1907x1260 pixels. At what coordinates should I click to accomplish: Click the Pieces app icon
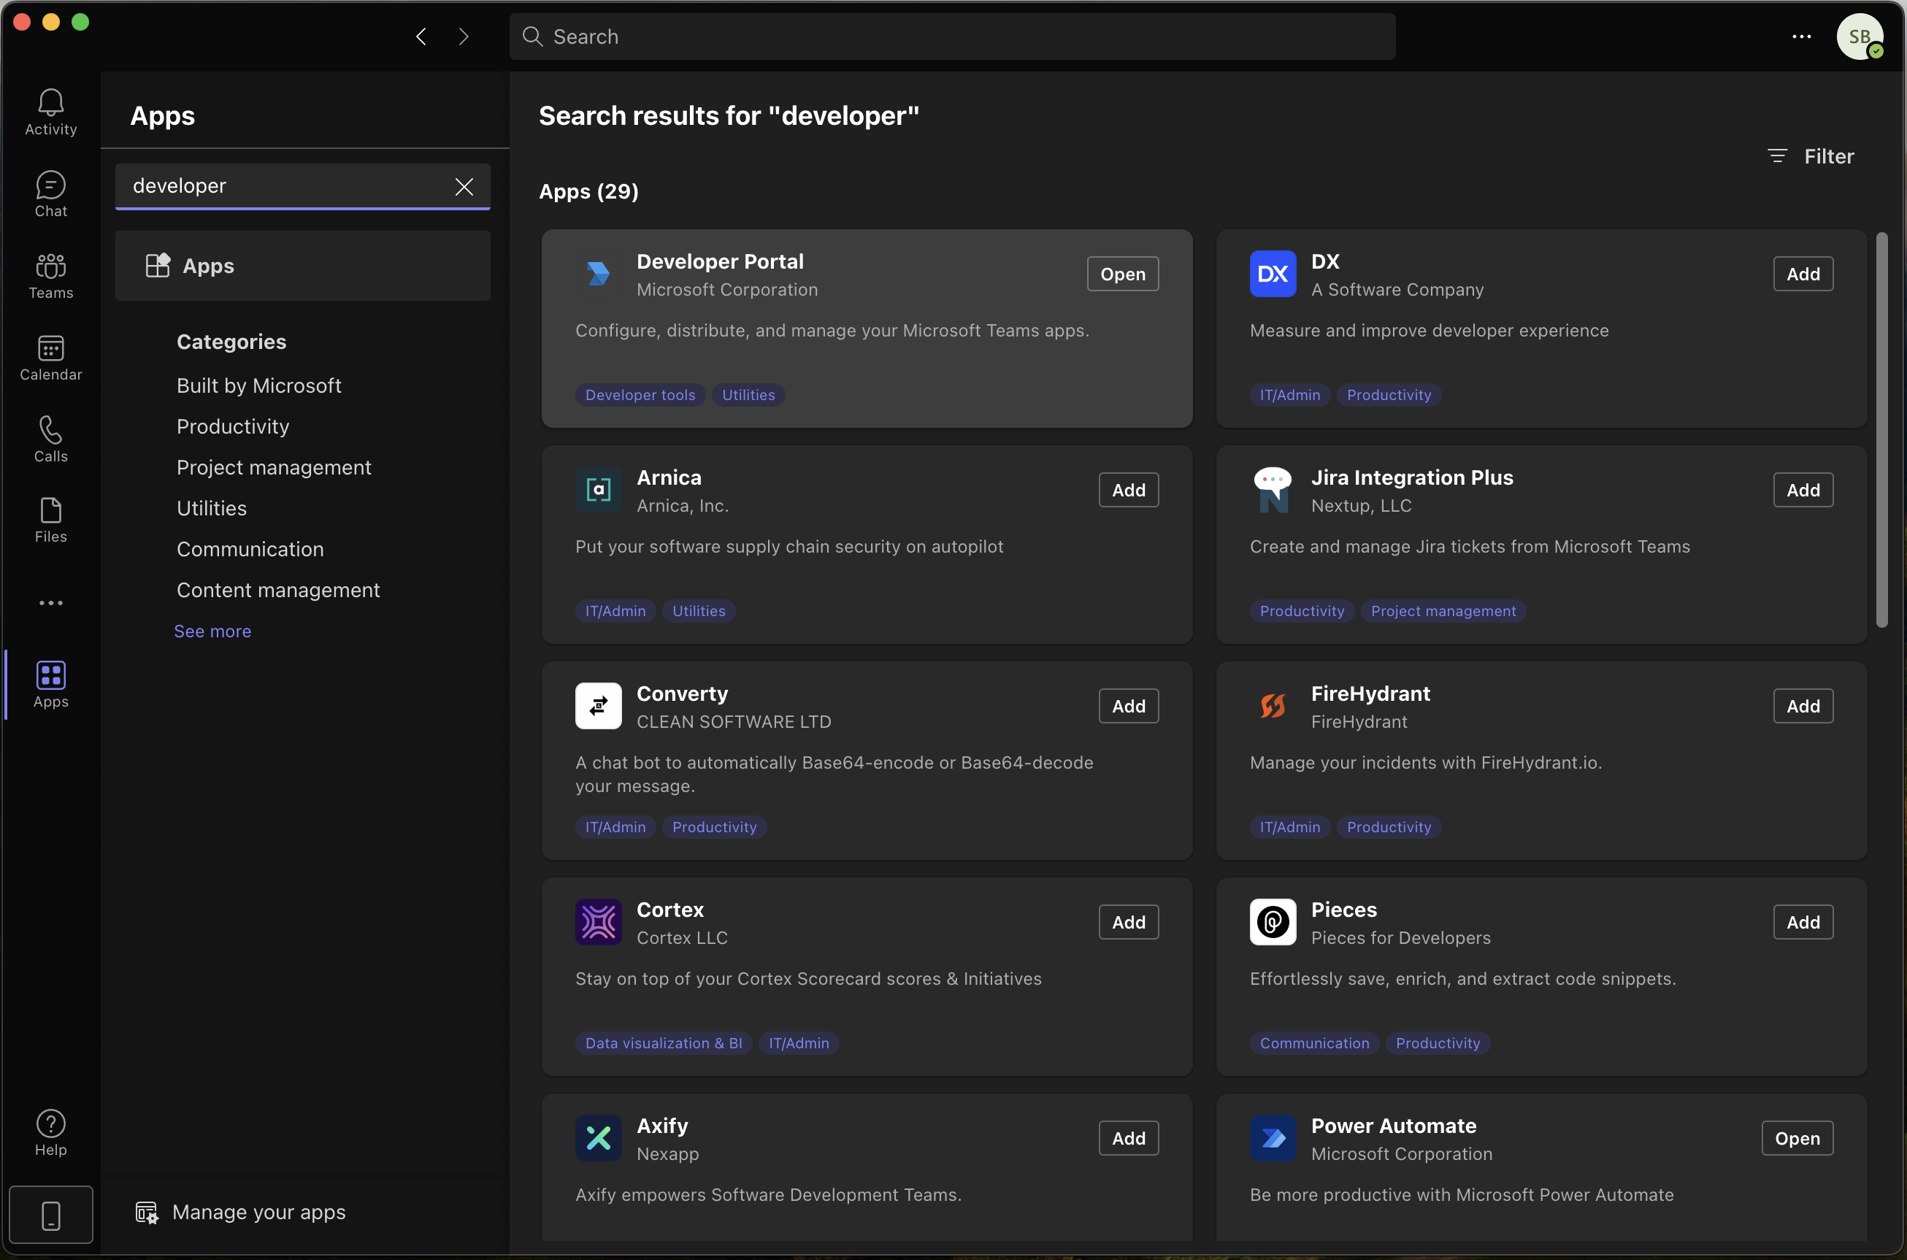[x=1273, y=923]
